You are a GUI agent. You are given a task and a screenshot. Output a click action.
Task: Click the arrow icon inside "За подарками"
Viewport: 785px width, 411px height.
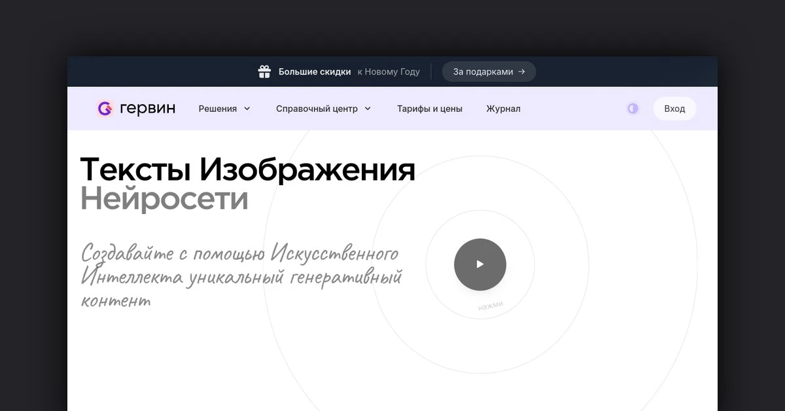[521, 72]
